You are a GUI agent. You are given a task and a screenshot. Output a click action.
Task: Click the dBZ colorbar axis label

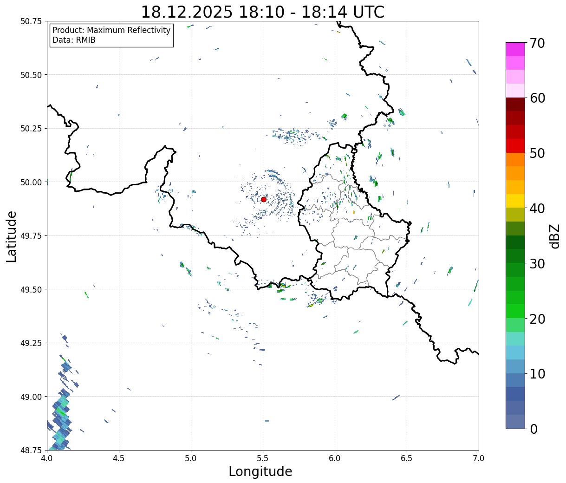click(555, 235)
